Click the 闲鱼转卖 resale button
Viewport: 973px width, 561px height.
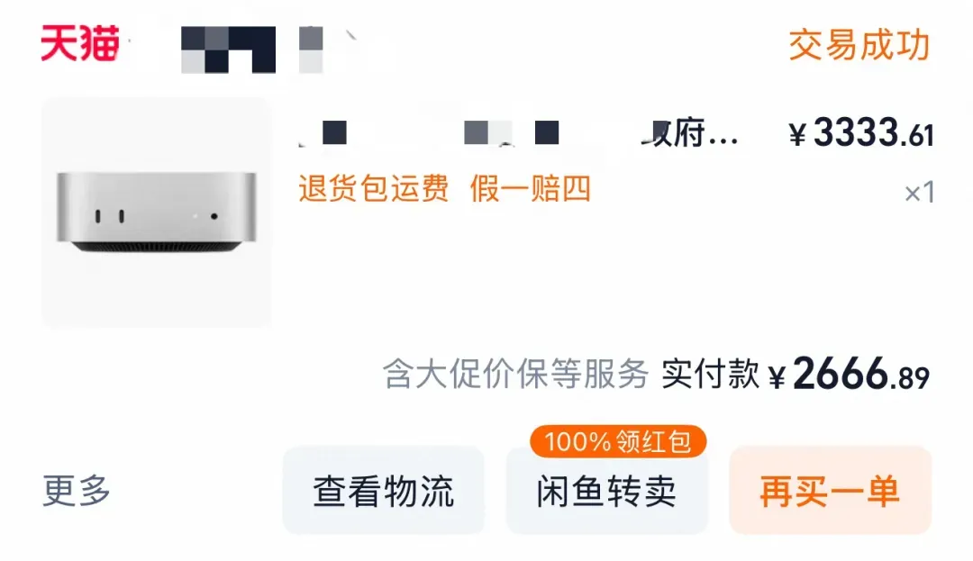pyautogui.click(x=606, y=491)
